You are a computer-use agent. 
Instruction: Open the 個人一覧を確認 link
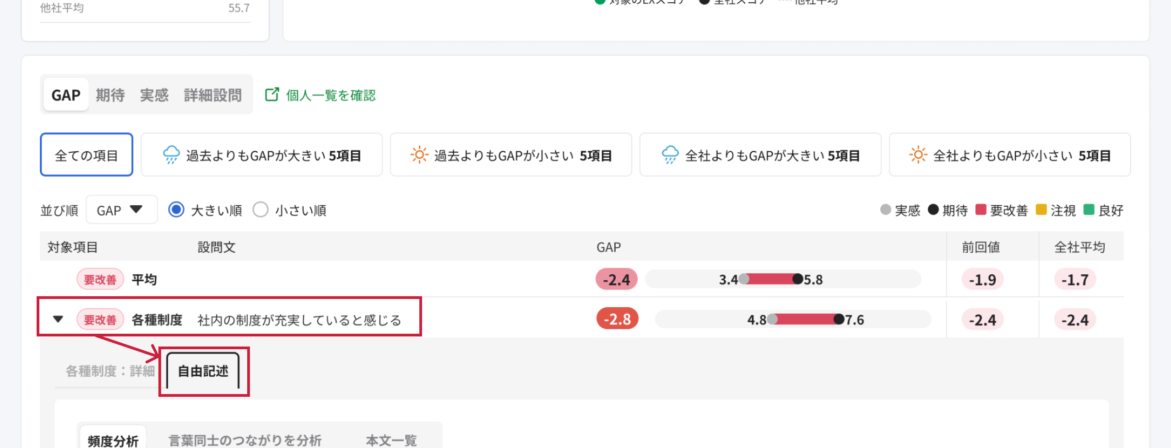coord(331,95)
